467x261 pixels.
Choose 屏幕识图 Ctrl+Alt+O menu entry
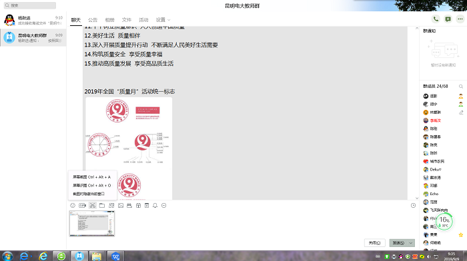click(92, 185)
